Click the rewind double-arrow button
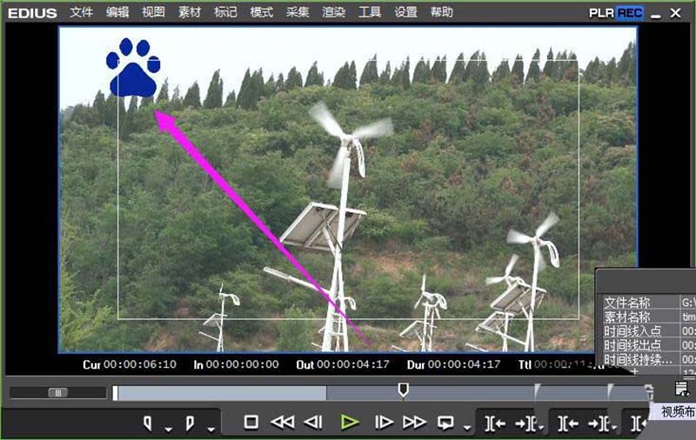The height and width of the screenshot is (440, 696). pyautogui.click(x=282, y=423)
